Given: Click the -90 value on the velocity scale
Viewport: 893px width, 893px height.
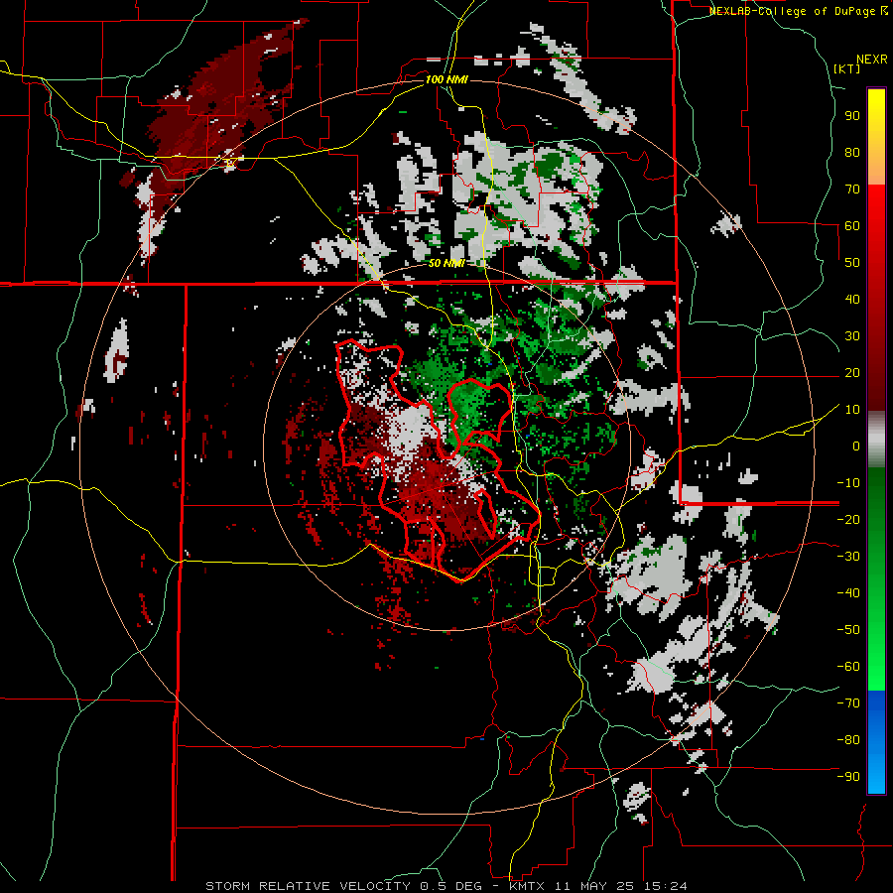Looking at the screenshot, I should 848,777.
